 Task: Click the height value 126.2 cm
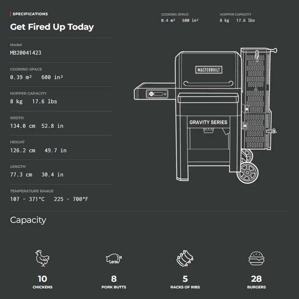[x=22, y=150]
